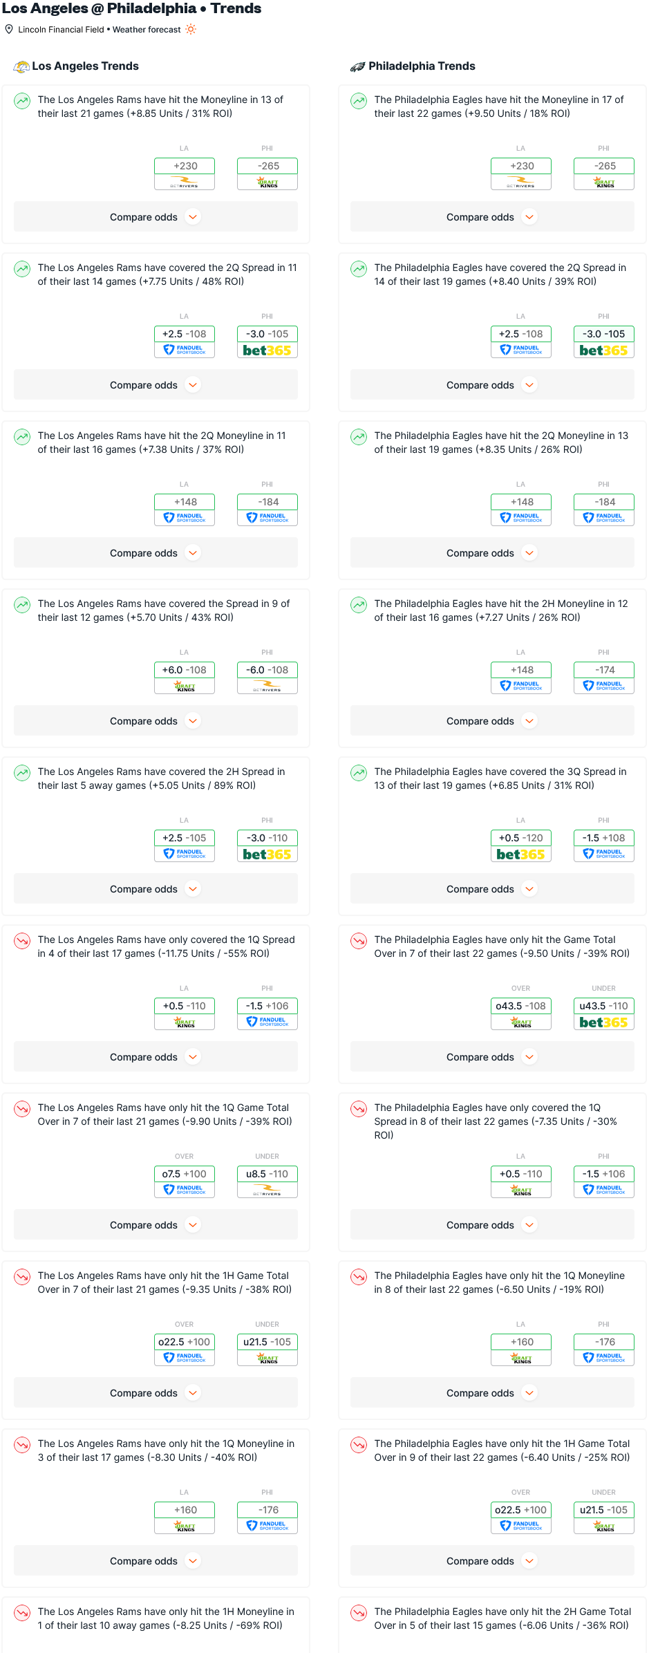Screen dimensions: 649x1653
Task: Click the red downtrend icon beside Rams 1Q Spread trend
Action: coord(22,941)
